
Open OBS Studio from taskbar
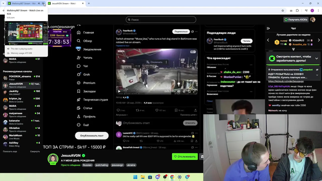pyautogui.click(x=165, y=177)
